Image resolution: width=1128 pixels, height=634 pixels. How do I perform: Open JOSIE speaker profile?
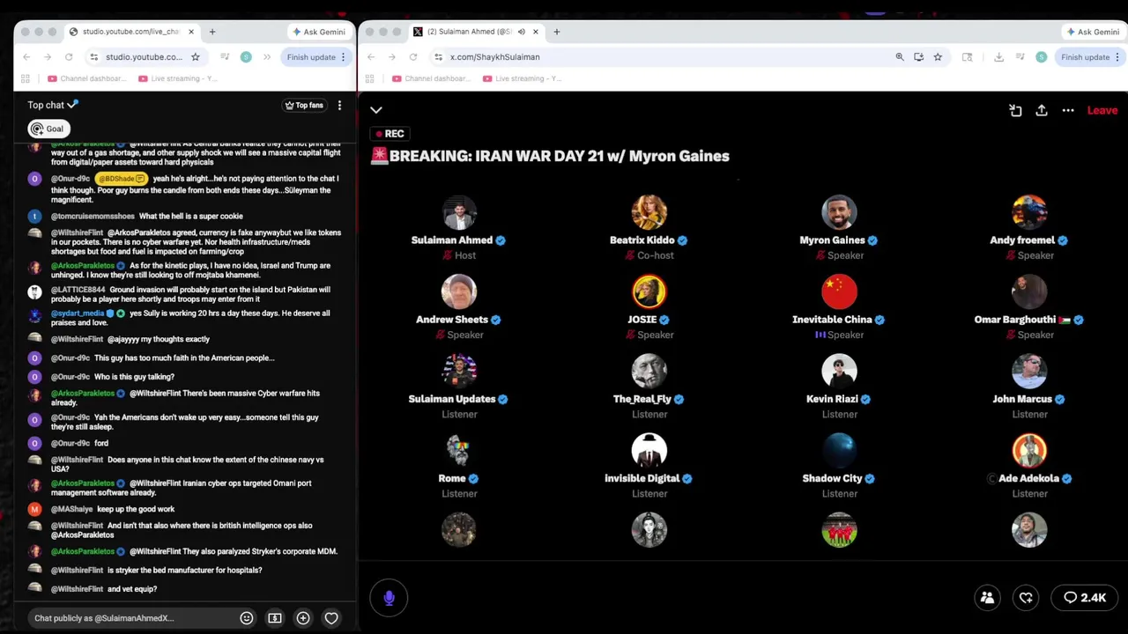coord(649,291)
